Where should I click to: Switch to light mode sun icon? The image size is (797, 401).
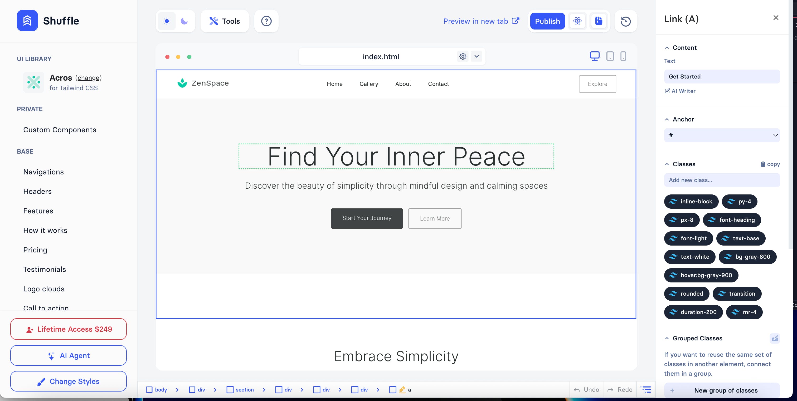click(167, 21)
